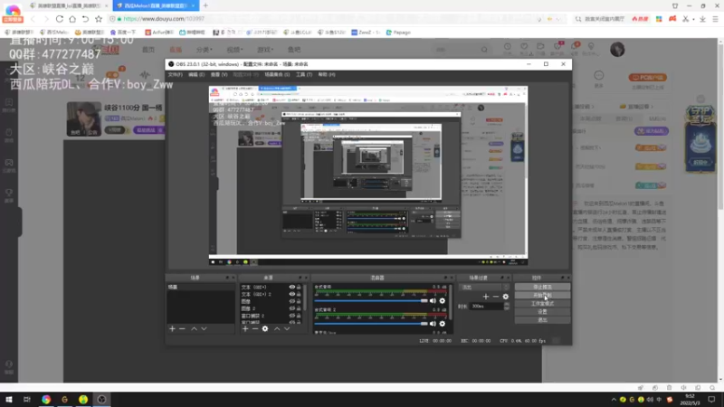Adjust second audio channel volume slider
Image resolution: width=724 pixels, height=407 pixels.
point(371,324)
